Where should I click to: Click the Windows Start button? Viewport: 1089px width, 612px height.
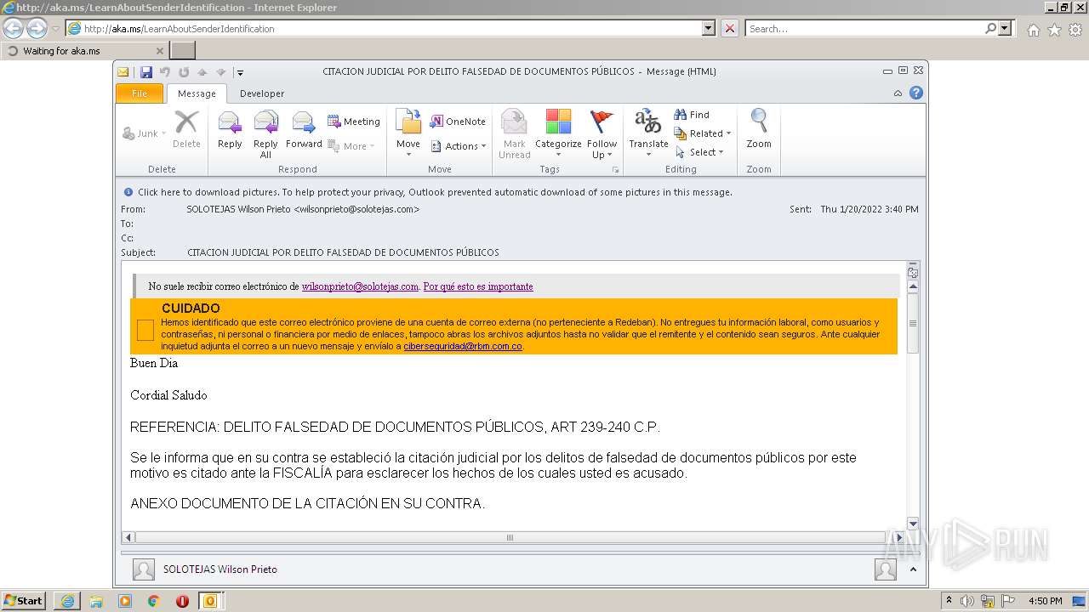(x=24, y=601)
